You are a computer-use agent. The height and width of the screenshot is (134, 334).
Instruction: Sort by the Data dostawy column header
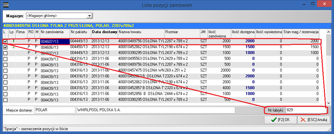[104, 32]
